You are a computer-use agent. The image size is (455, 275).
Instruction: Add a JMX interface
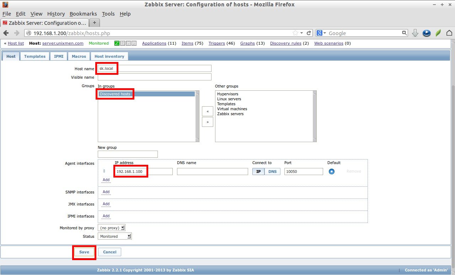[106, 204]
